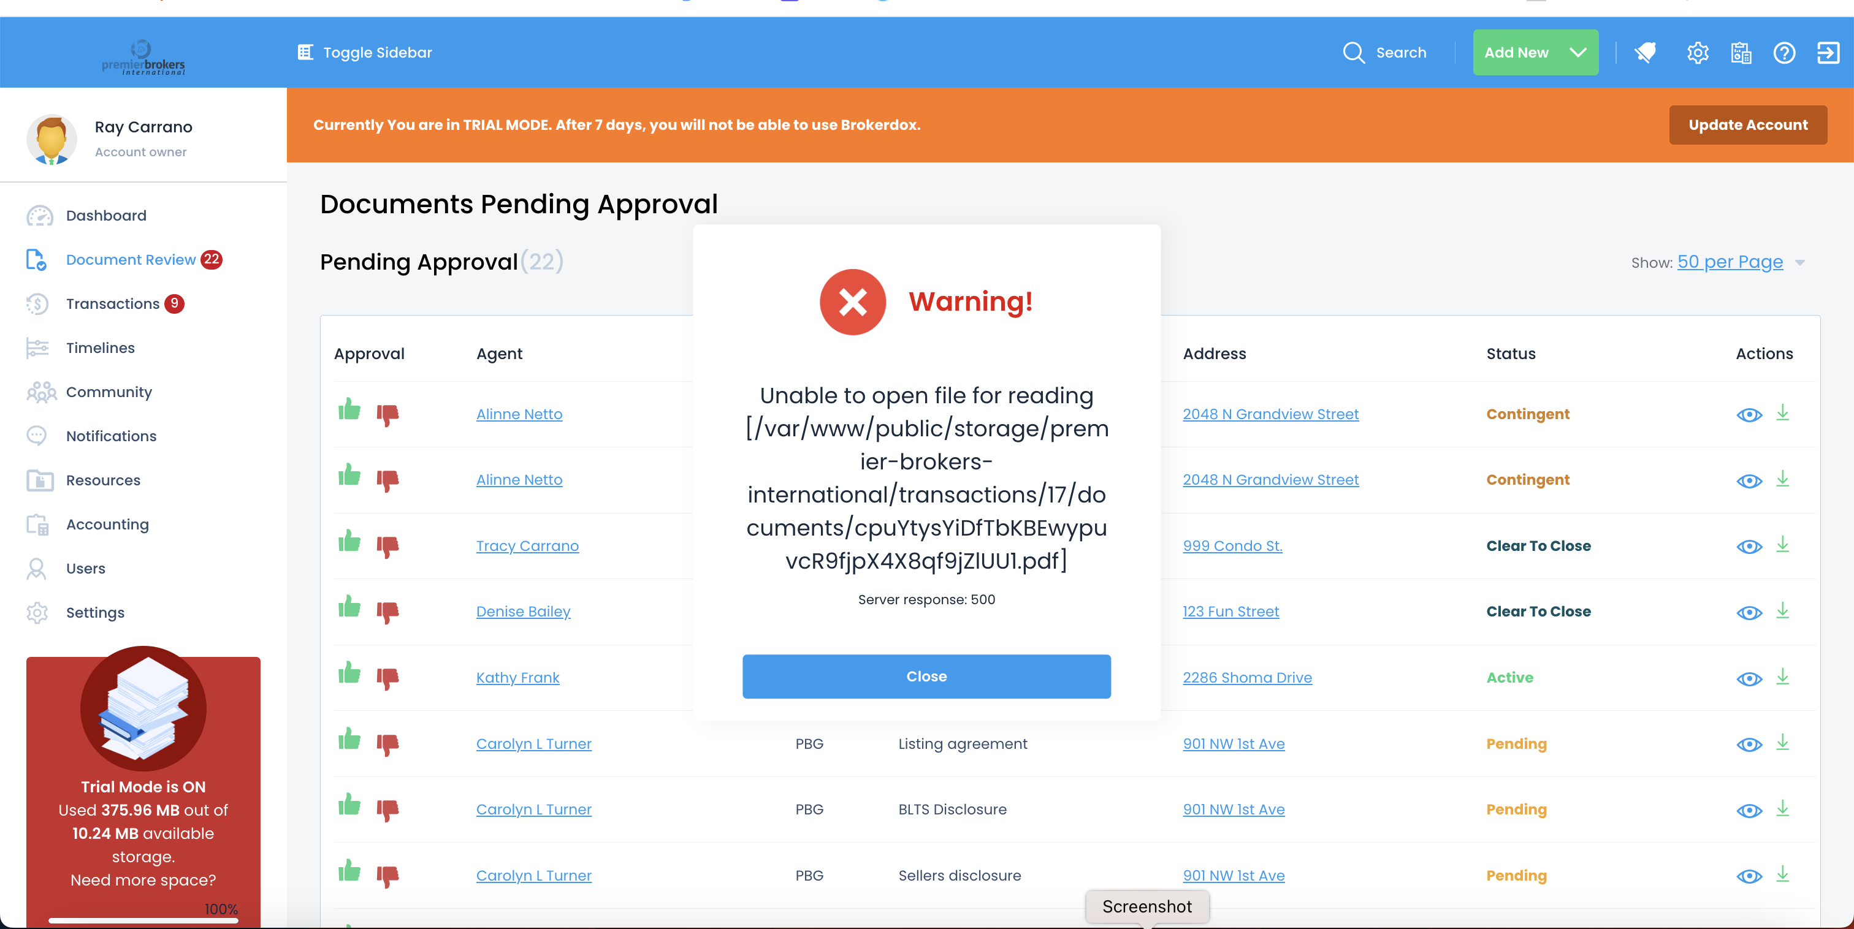This screenshot has height=929, width=1854.
Task: Preview the Sellers disclosure with eye icon
Action: [x=1749, y=876]
